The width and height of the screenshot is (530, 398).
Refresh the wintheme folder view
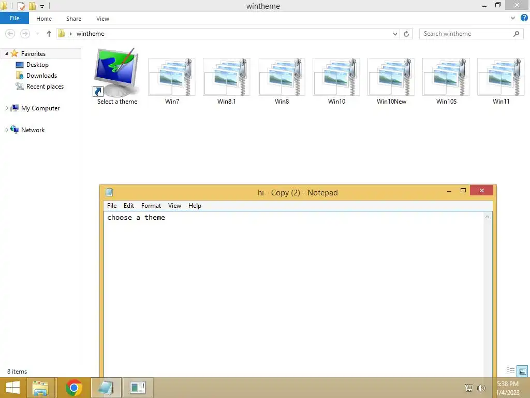click(x=406, y=34)
